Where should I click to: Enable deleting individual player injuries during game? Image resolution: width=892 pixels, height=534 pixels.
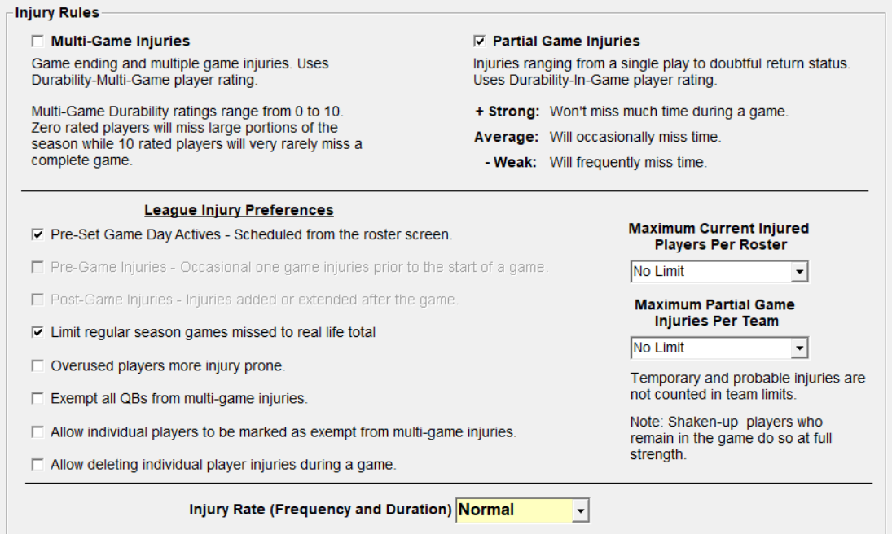(37, 465)
